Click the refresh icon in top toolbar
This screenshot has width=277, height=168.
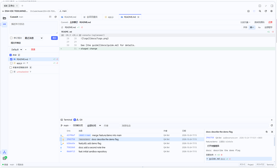coord(266,11)
